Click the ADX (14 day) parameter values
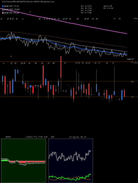 [x=78, y=137]
